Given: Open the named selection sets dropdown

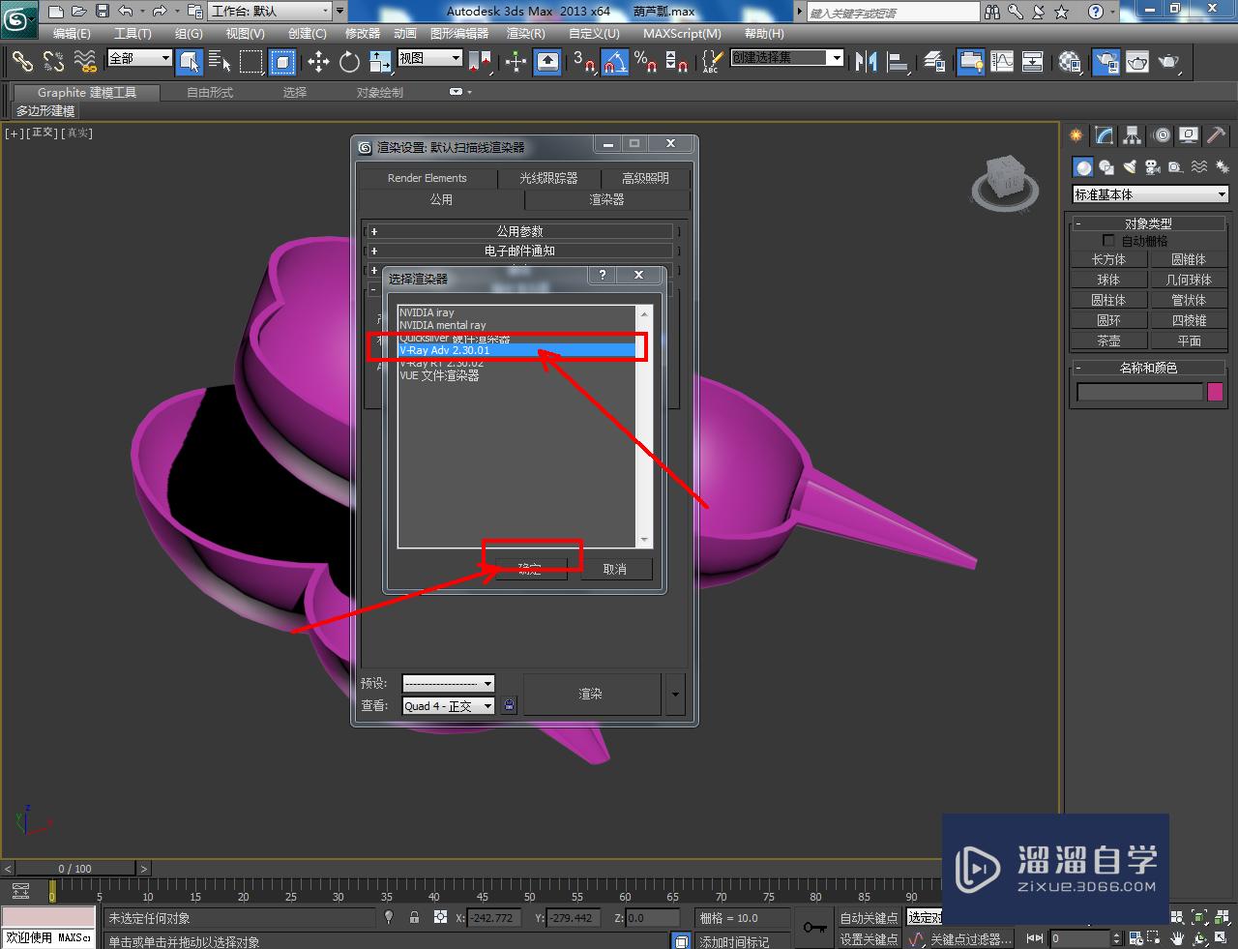Looking at the screenshot, I should point(786,58).
